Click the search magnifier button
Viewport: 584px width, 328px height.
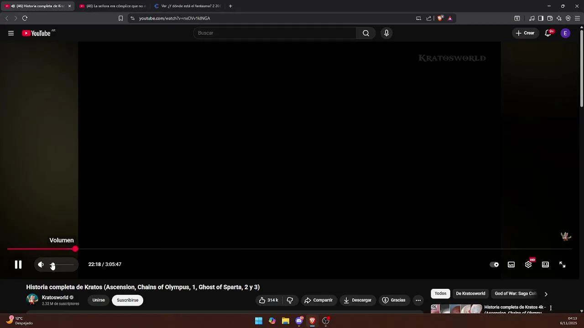pos(366,33)
